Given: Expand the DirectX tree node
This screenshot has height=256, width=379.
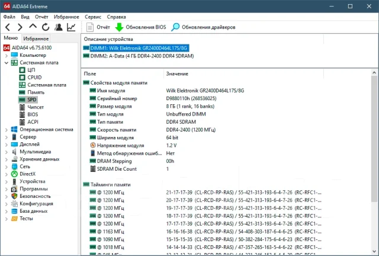Looking at the screenshot, I should pos(7,174).
